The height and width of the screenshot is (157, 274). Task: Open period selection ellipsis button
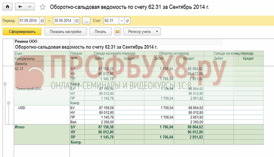[86, 21]
